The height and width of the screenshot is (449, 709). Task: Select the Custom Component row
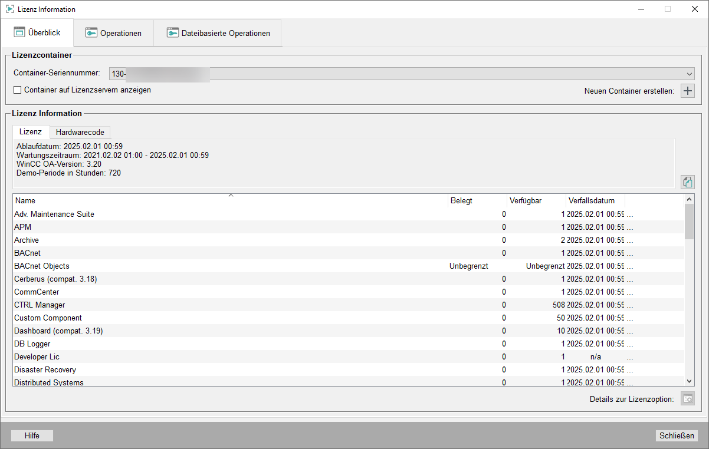349,318
